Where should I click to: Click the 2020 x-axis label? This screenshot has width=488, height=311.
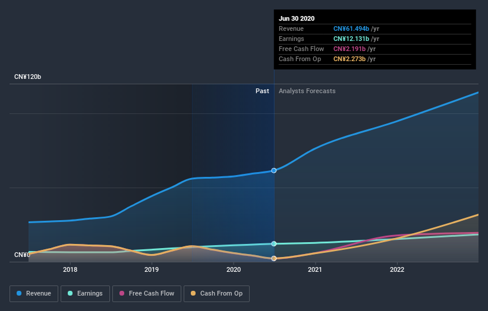pyautogui.click(x=234, y=269)
